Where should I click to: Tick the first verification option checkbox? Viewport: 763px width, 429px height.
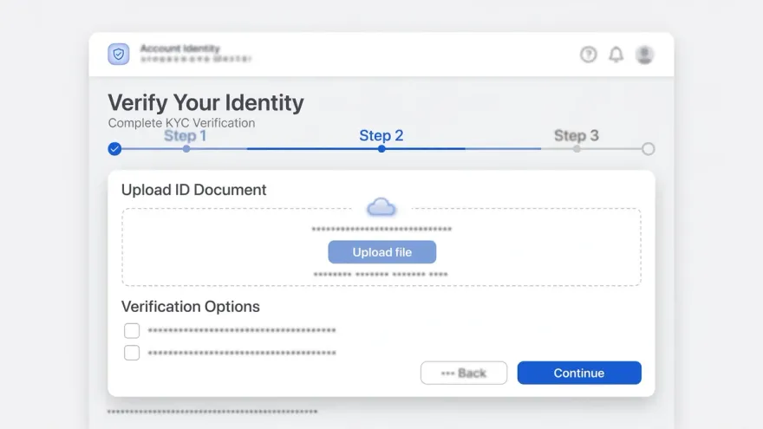pyautogui.click(x=132, y=331)
